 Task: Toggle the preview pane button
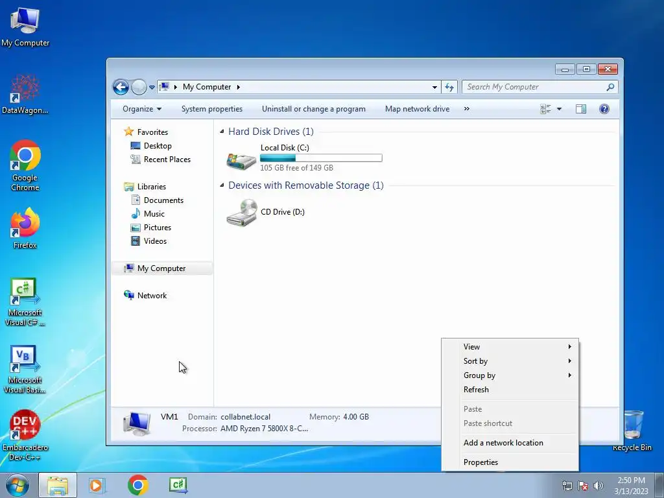click(581, 109)
